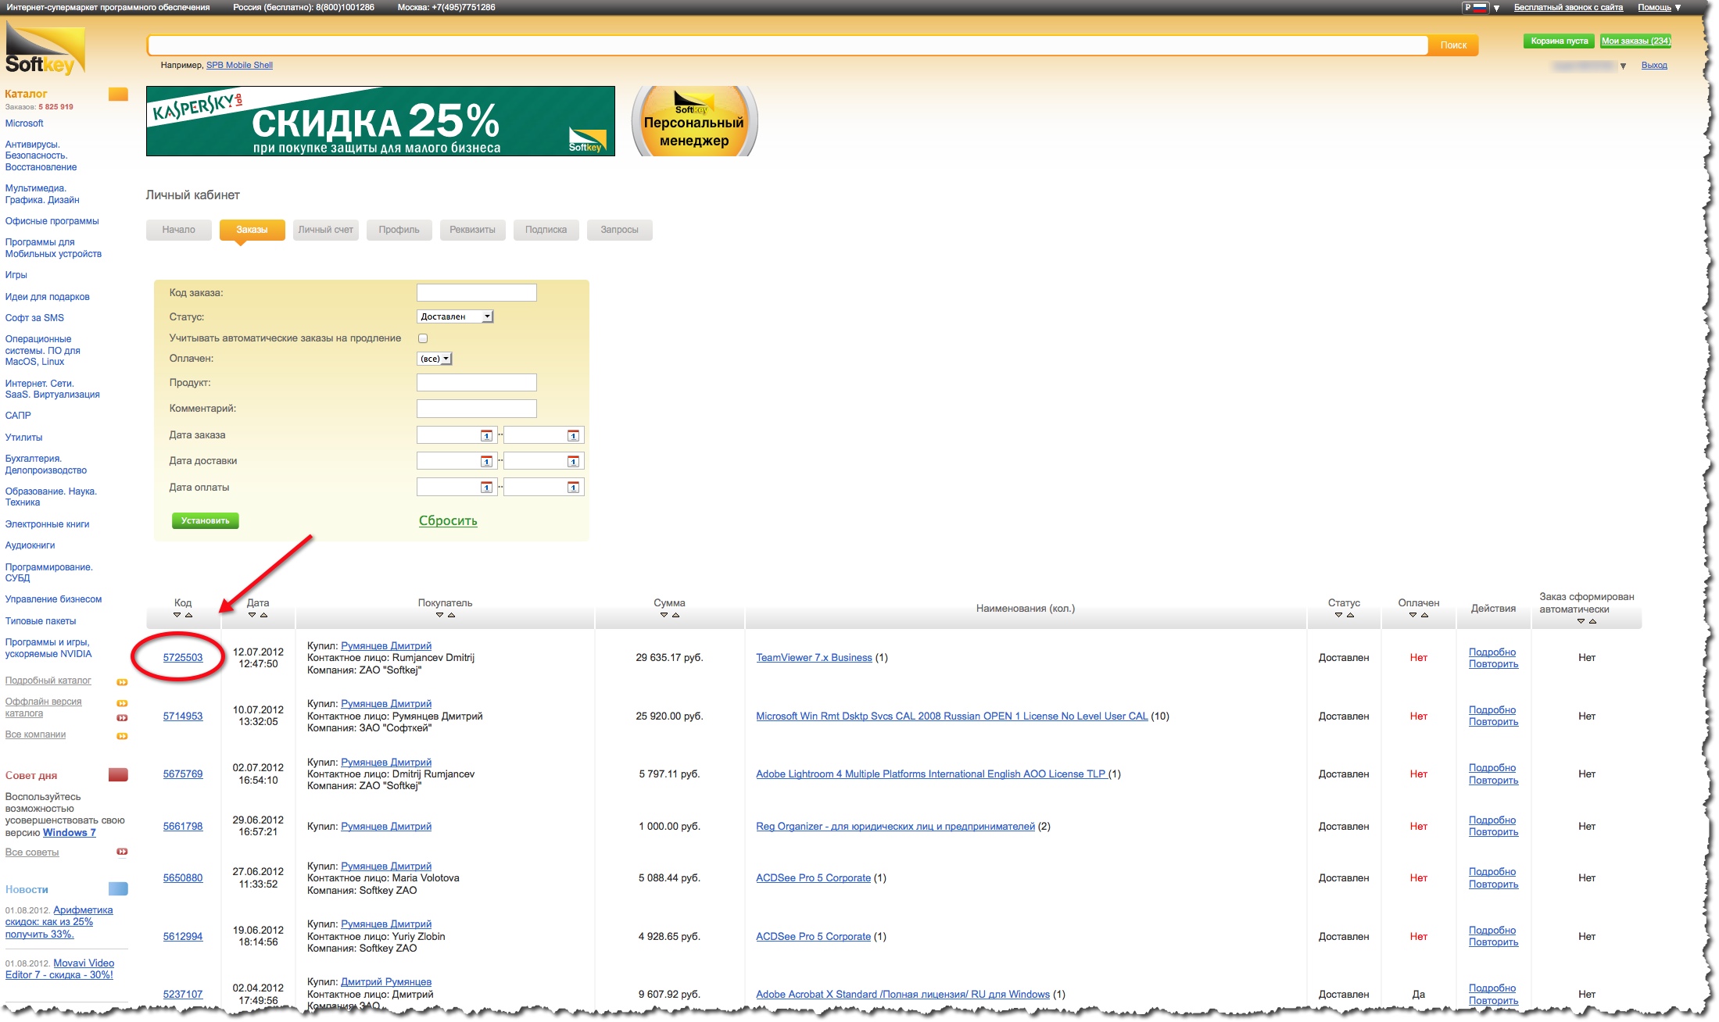Viewport: 1719px width, 1022px height.
Task: Open Reg Organizer product link
Action: [x=896, y=827]
